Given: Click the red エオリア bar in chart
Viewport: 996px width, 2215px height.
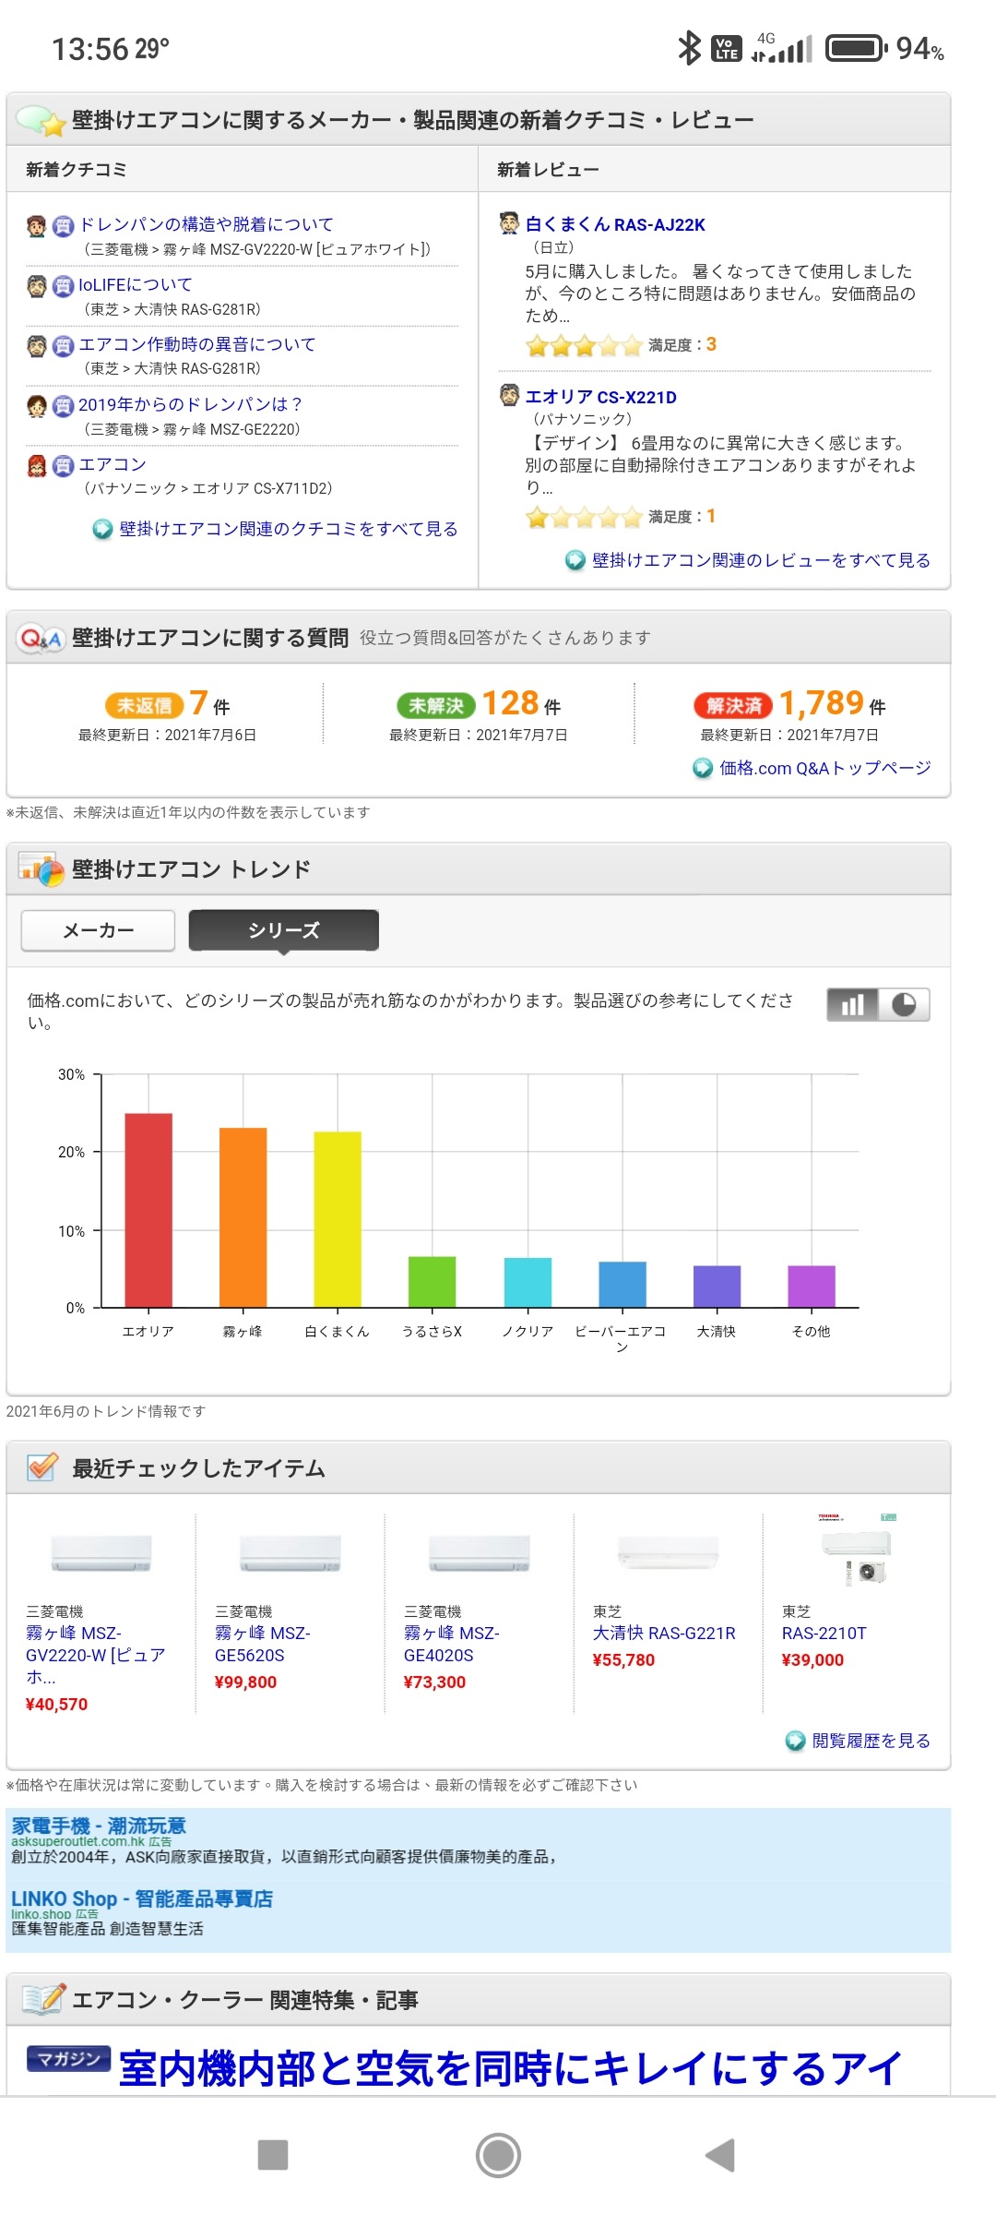Looking at the screenshot, I should pos(148,1210).
